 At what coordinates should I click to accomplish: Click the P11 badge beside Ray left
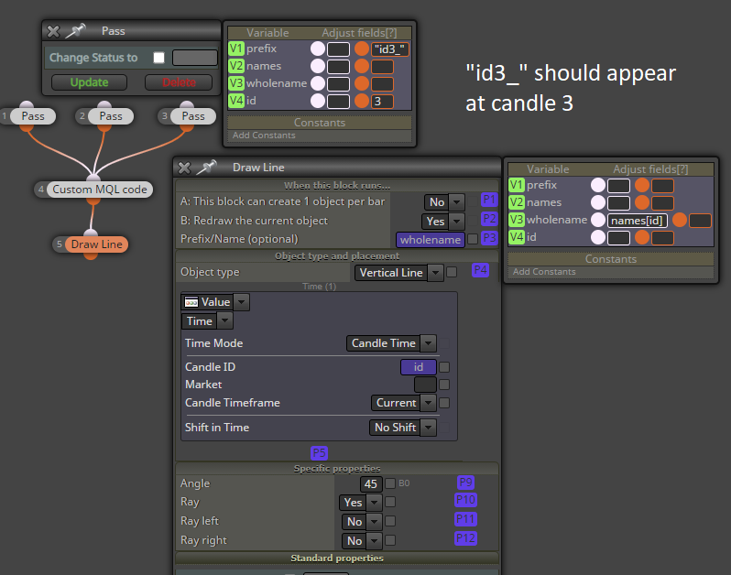coord(465,519)
